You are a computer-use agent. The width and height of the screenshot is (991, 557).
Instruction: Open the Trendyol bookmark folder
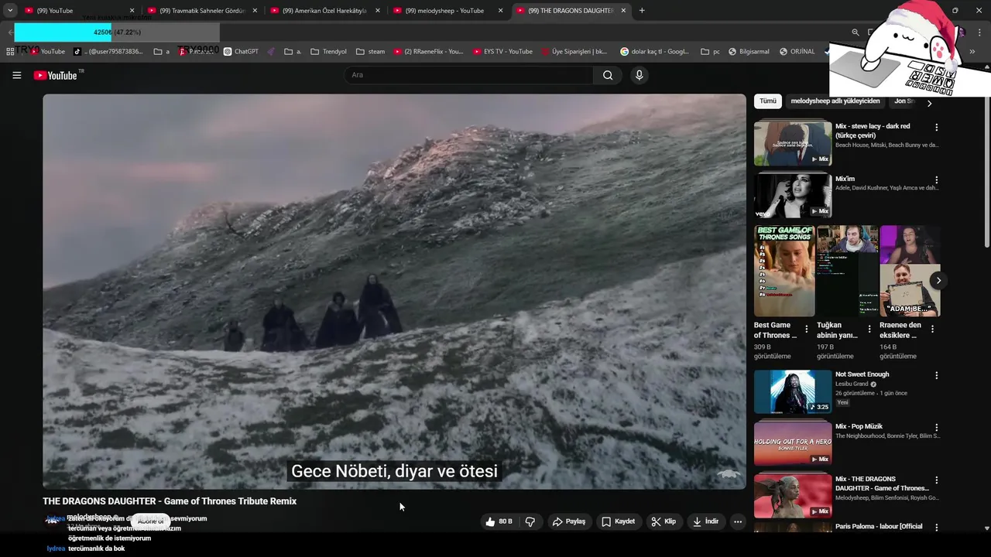click(328, 52)
